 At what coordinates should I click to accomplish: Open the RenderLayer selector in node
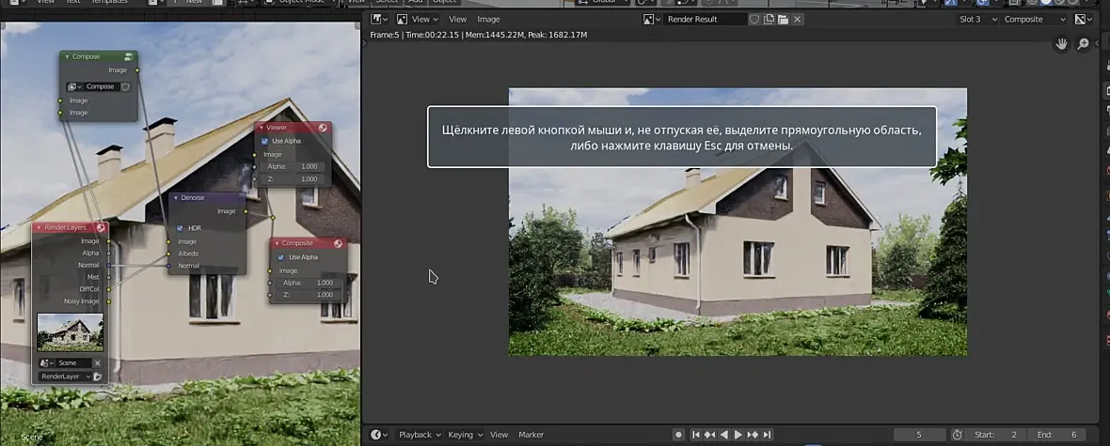pyautogui.click(x=64, y=377)
